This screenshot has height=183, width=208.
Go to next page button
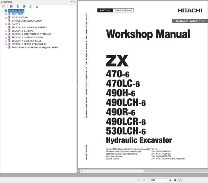pyautogui.click(x=170, y=180)
